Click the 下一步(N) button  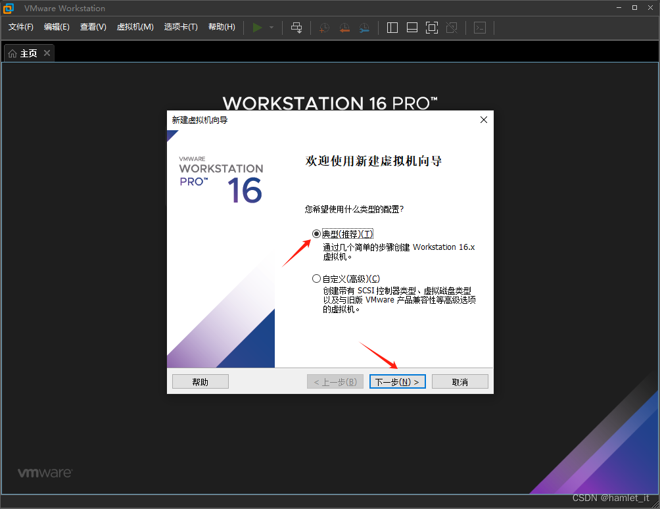click(x=397, y=382)
